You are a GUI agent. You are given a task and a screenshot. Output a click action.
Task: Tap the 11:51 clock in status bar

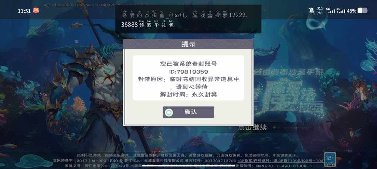point(24,11)
